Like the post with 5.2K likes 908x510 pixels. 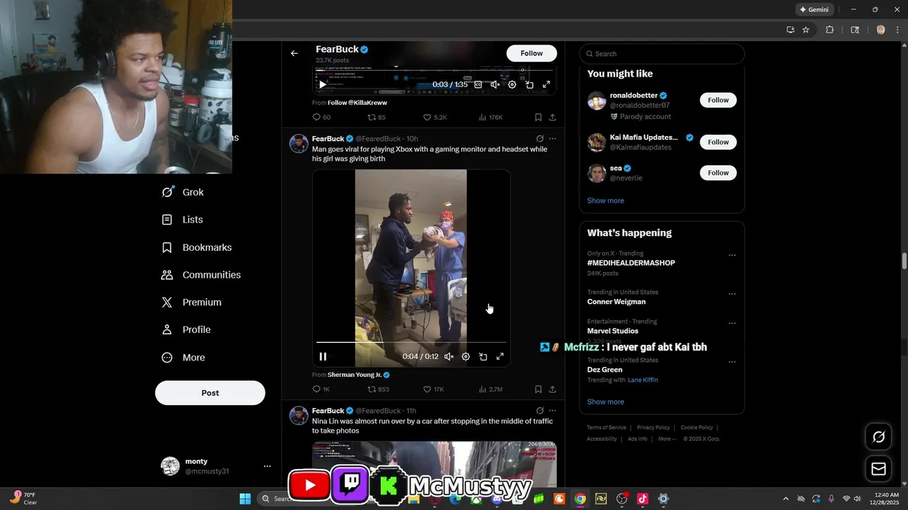pyautogui.click(x=435, y=117)
